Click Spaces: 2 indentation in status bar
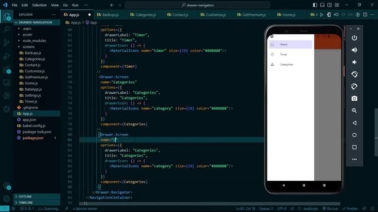 click(x=266, y=208)
